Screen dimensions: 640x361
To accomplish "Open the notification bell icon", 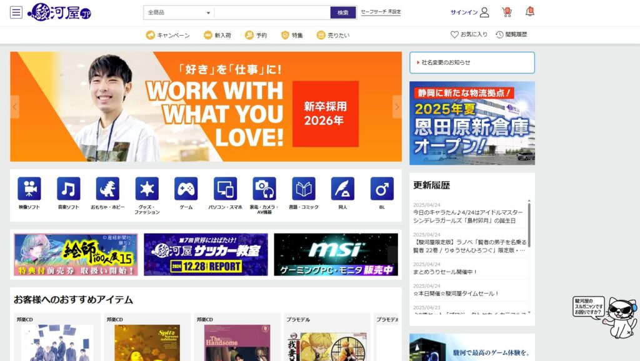I will point(530,12).
